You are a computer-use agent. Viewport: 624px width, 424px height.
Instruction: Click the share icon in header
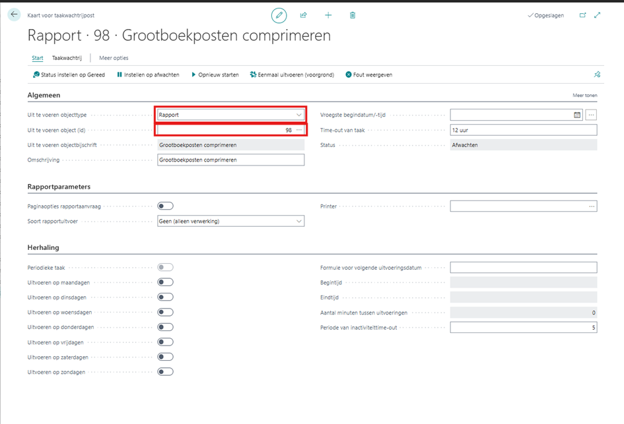tap(304, 15)
